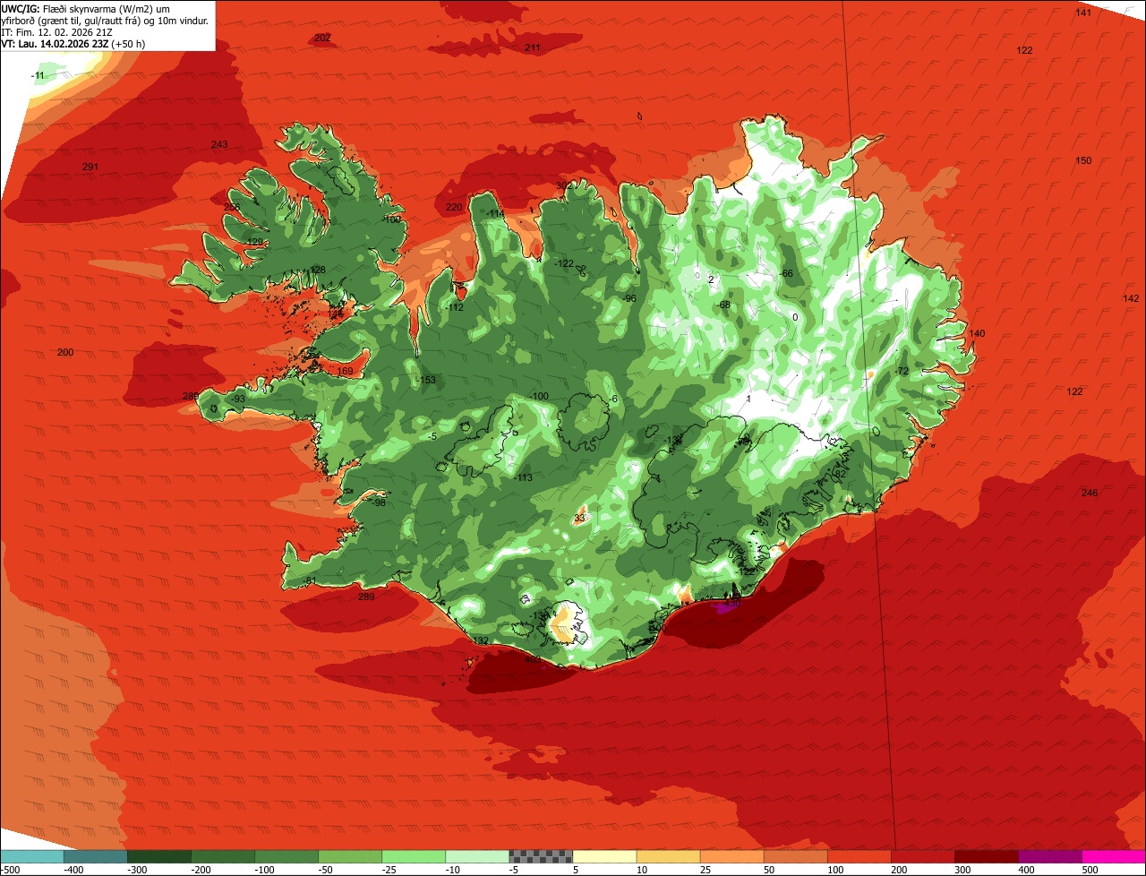Click the land value -114
1146x876 pixels.
coord(495,213)
